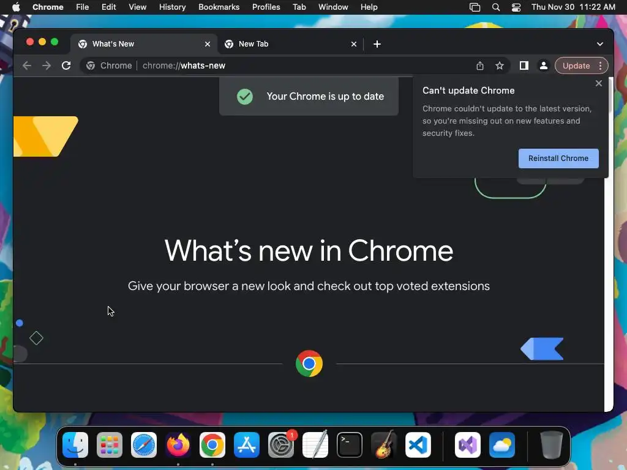This screenshot has width=627, height=470.
Task: Open Spotlight search icon
Action: [x=496, y=7]
